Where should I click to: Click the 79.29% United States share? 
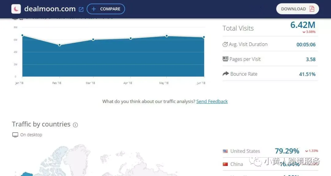[287, 151]
